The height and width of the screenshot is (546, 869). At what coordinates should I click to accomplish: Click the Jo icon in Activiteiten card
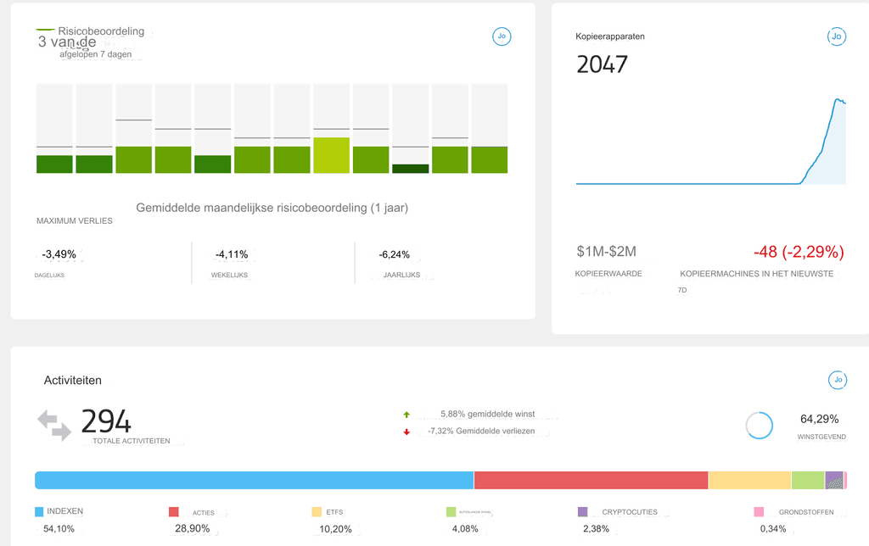pos(837,380)
